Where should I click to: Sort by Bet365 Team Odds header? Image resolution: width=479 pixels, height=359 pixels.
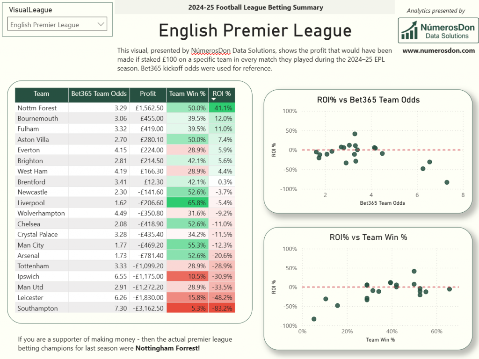click(99, 93)
